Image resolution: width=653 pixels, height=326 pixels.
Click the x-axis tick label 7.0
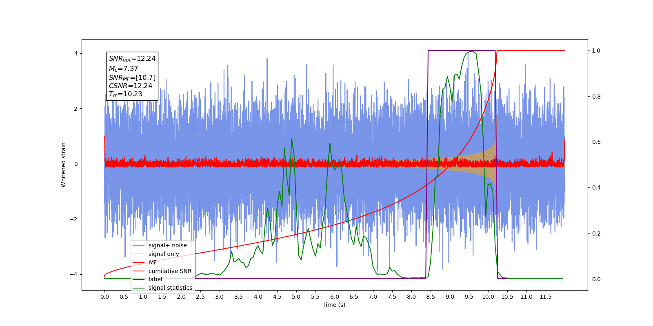[x=373, y=297]
